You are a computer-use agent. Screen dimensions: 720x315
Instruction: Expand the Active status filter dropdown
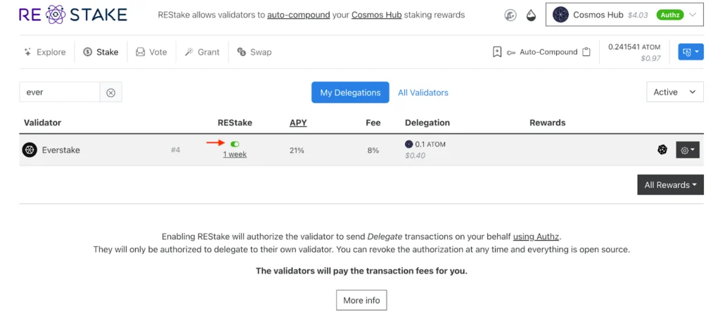tap(674, 92)
